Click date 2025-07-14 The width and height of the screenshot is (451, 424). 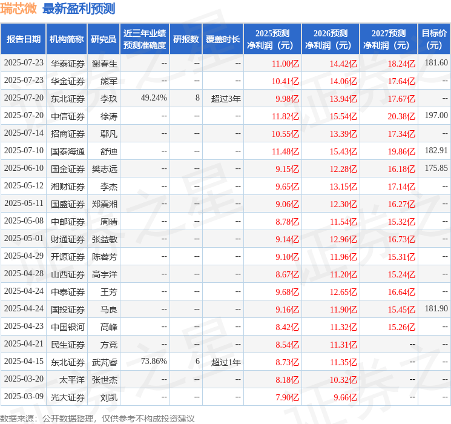click(24, 133)
